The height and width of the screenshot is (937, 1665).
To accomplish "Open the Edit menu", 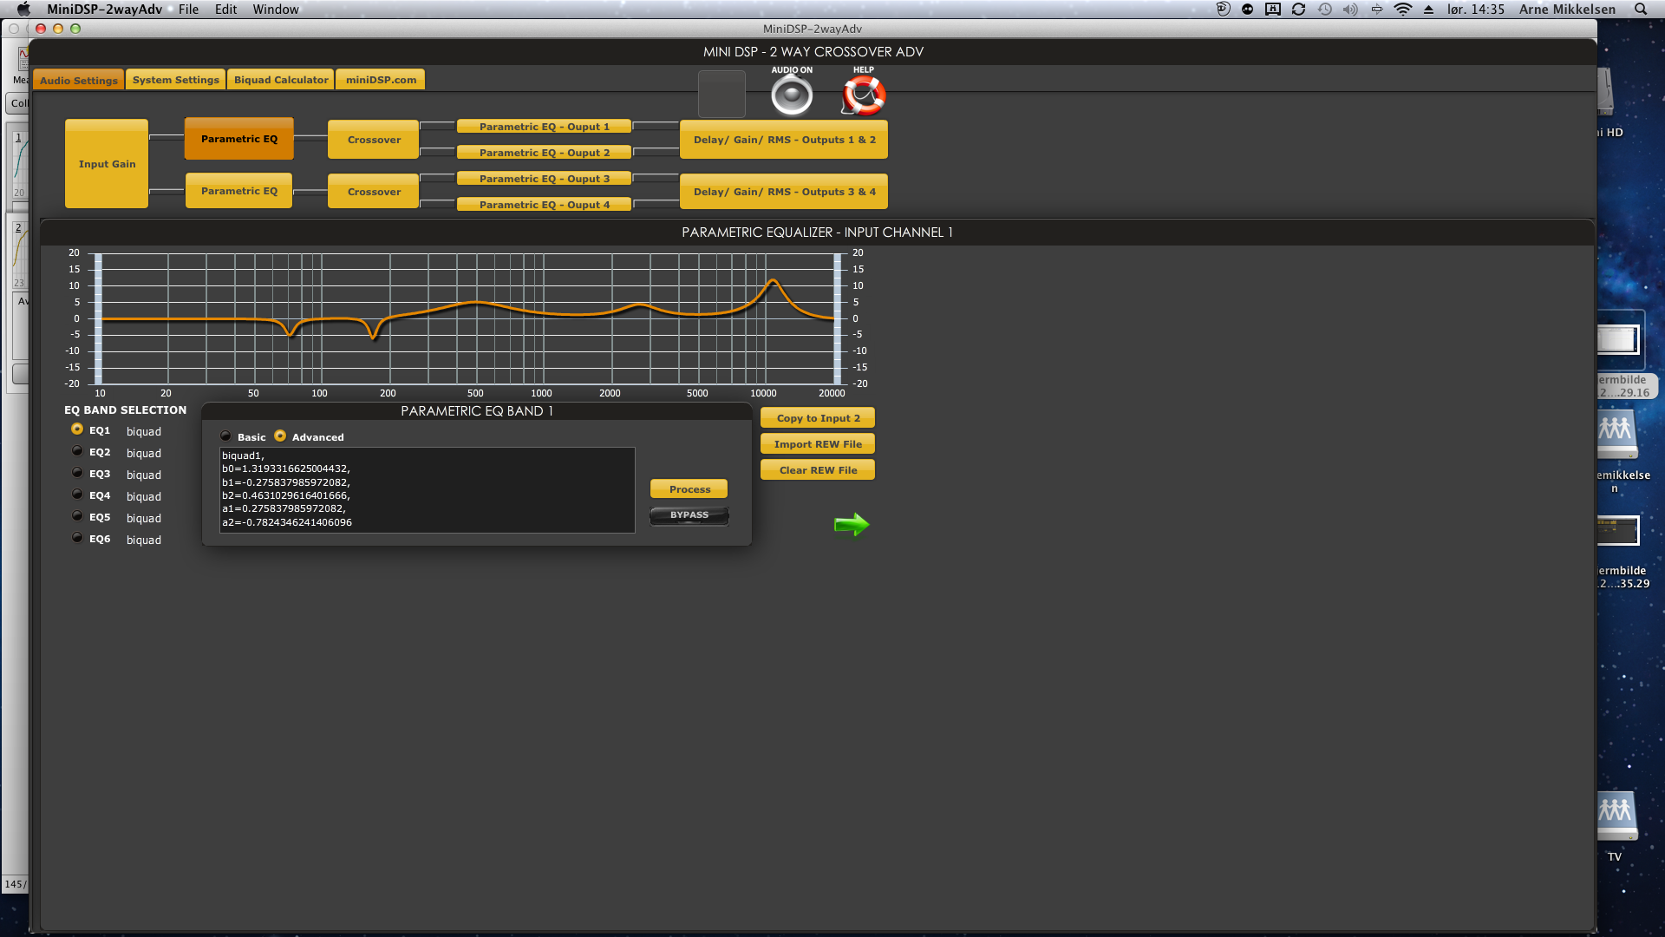I will (x=225, y=10).
